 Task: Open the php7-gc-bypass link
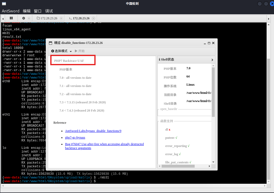(75, 137)
